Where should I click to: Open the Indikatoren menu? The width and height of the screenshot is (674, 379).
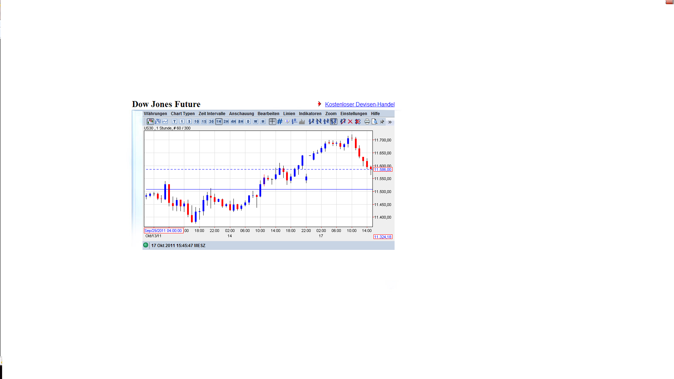pos(310,114)
